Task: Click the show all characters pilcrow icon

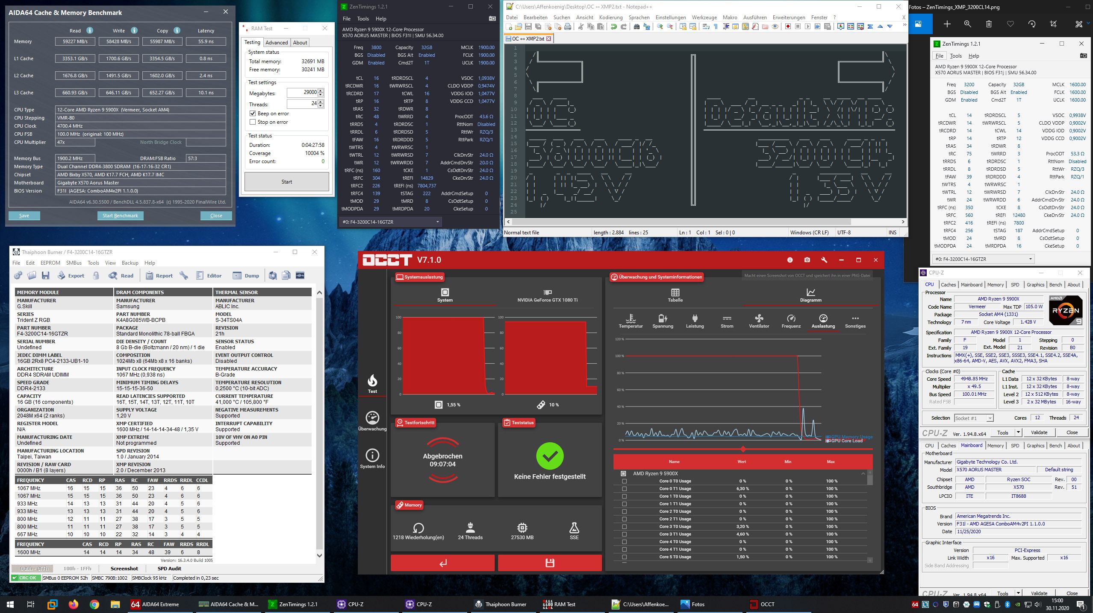Action: point(716,26)
